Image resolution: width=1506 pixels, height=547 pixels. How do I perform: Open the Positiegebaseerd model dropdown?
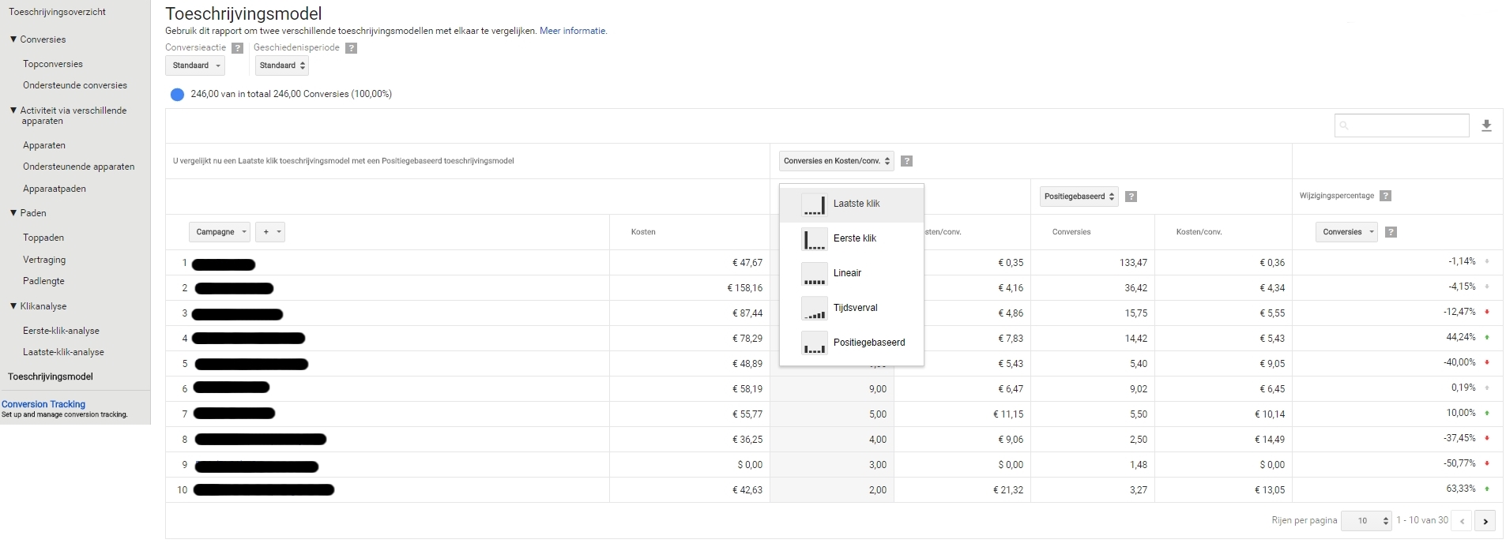click(x=1079, y=197)
